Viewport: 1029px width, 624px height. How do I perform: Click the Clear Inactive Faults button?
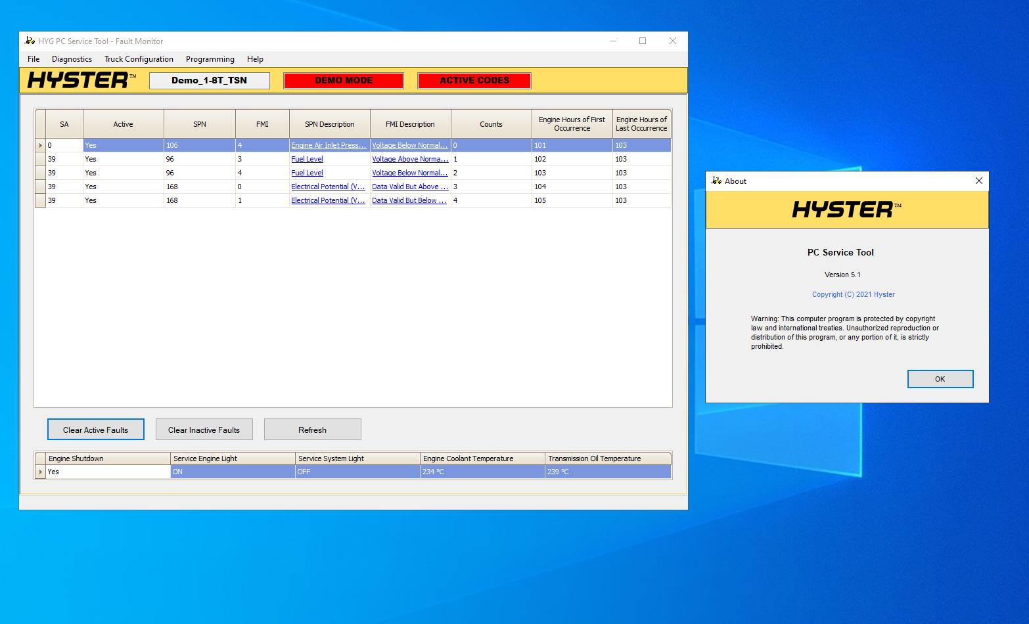coord(204,429)
